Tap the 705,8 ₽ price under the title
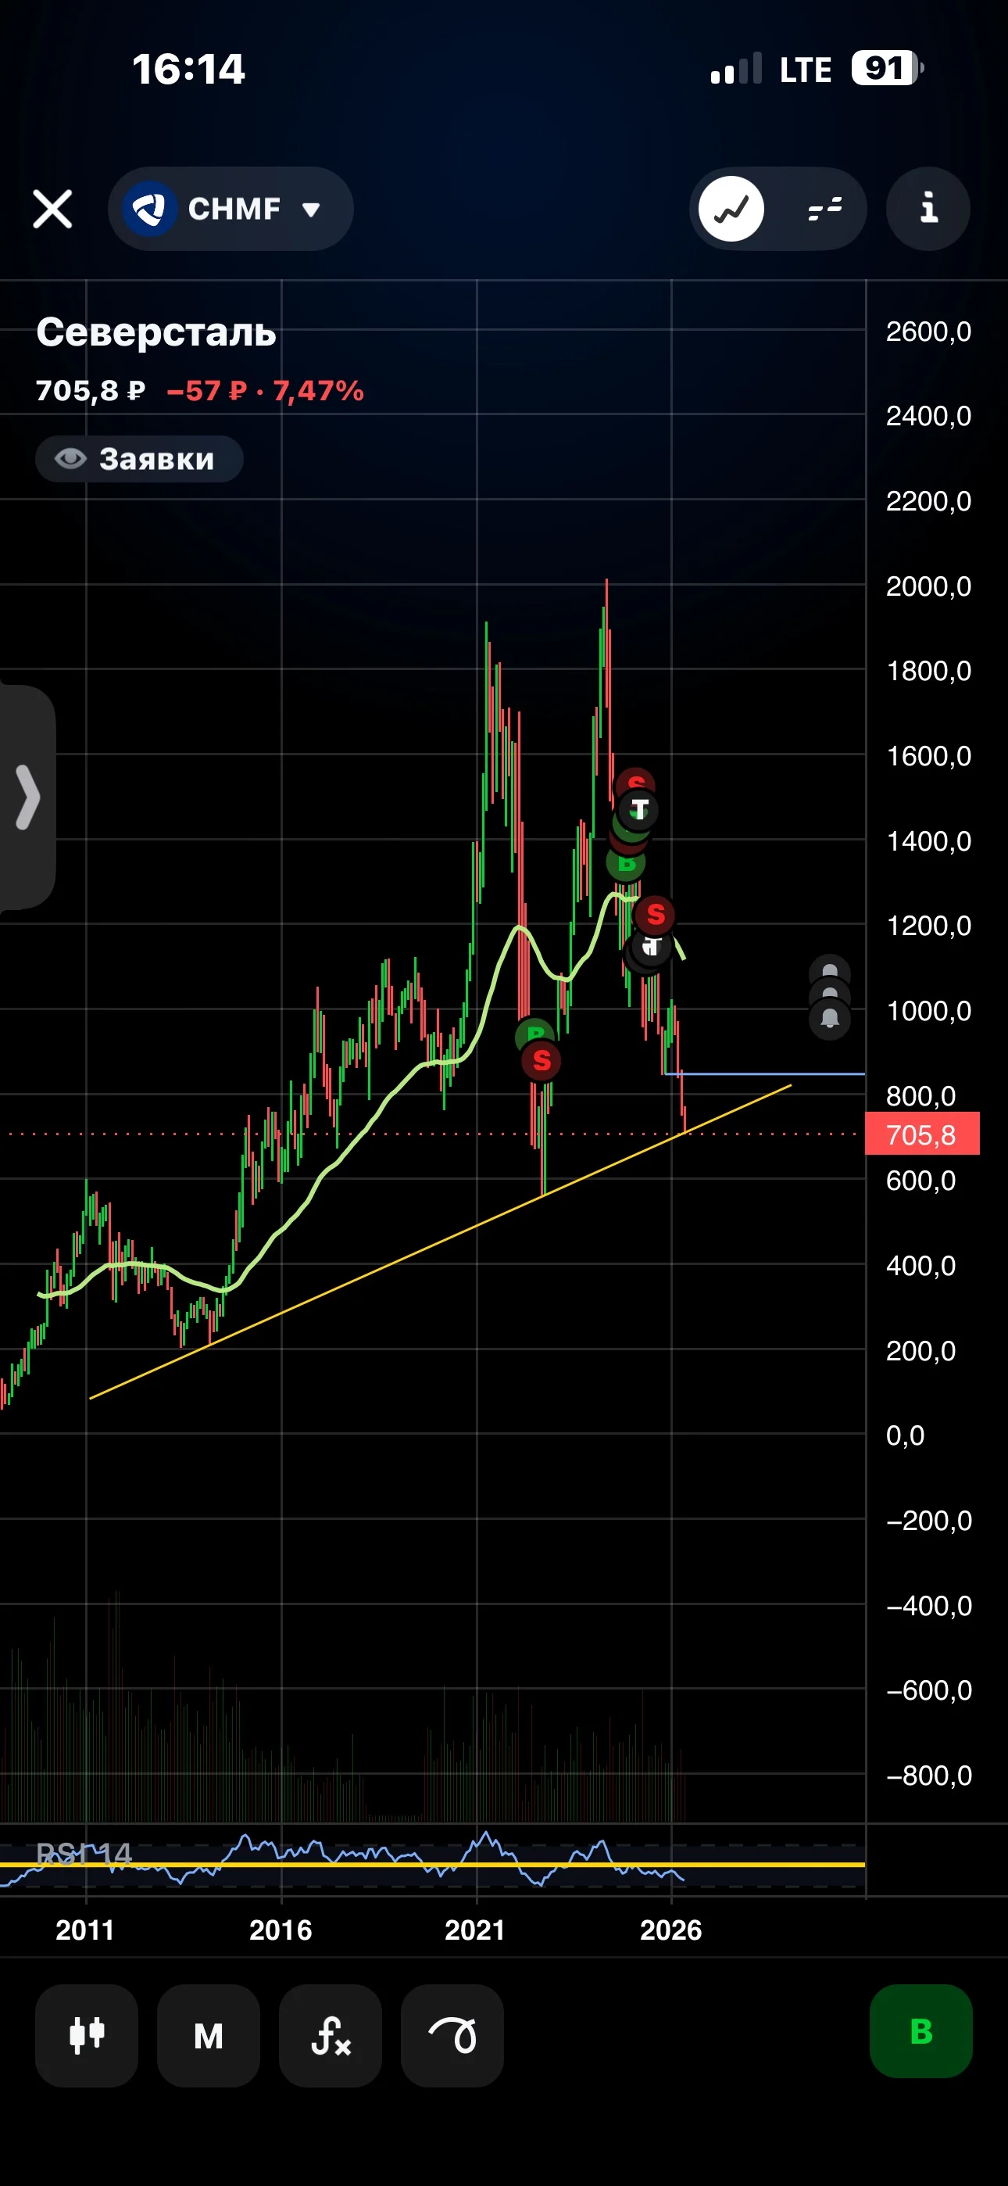The image size is (1008, 2186). (x=91, y=390)
